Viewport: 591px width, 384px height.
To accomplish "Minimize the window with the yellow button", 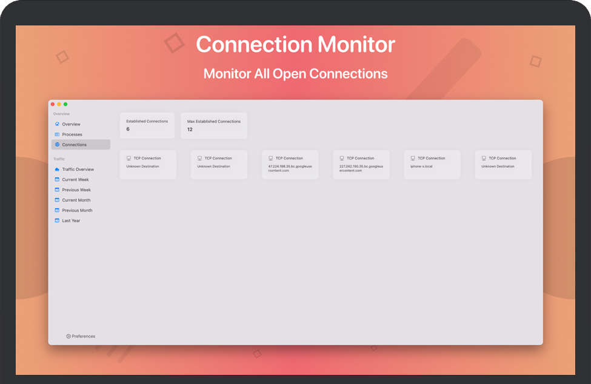I will tap(59, 104).
